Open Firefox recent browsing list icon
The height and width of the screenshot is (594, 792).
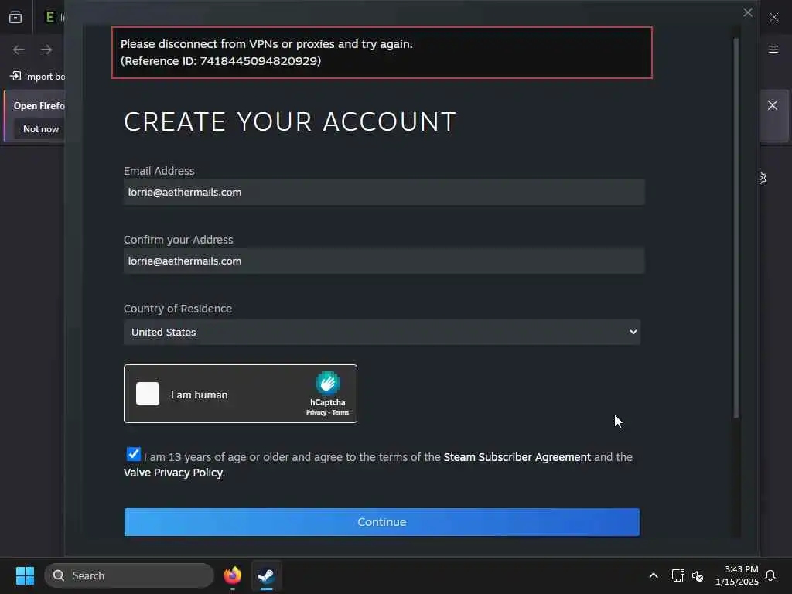15,17
